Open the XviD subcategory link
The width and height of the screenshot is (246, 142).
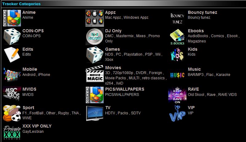click(x=119, y=83)
